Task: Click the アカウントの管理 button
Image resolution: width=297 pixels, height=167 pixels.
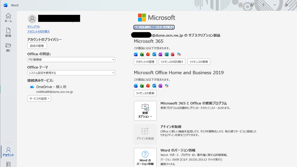Action: pos(145,62)
